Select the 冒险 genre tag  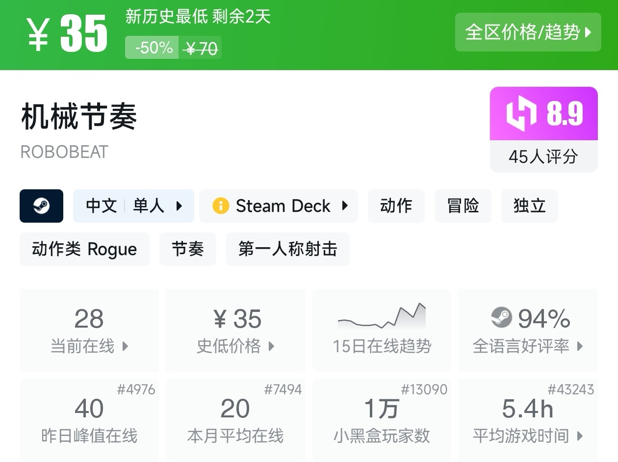coord(463,206)
